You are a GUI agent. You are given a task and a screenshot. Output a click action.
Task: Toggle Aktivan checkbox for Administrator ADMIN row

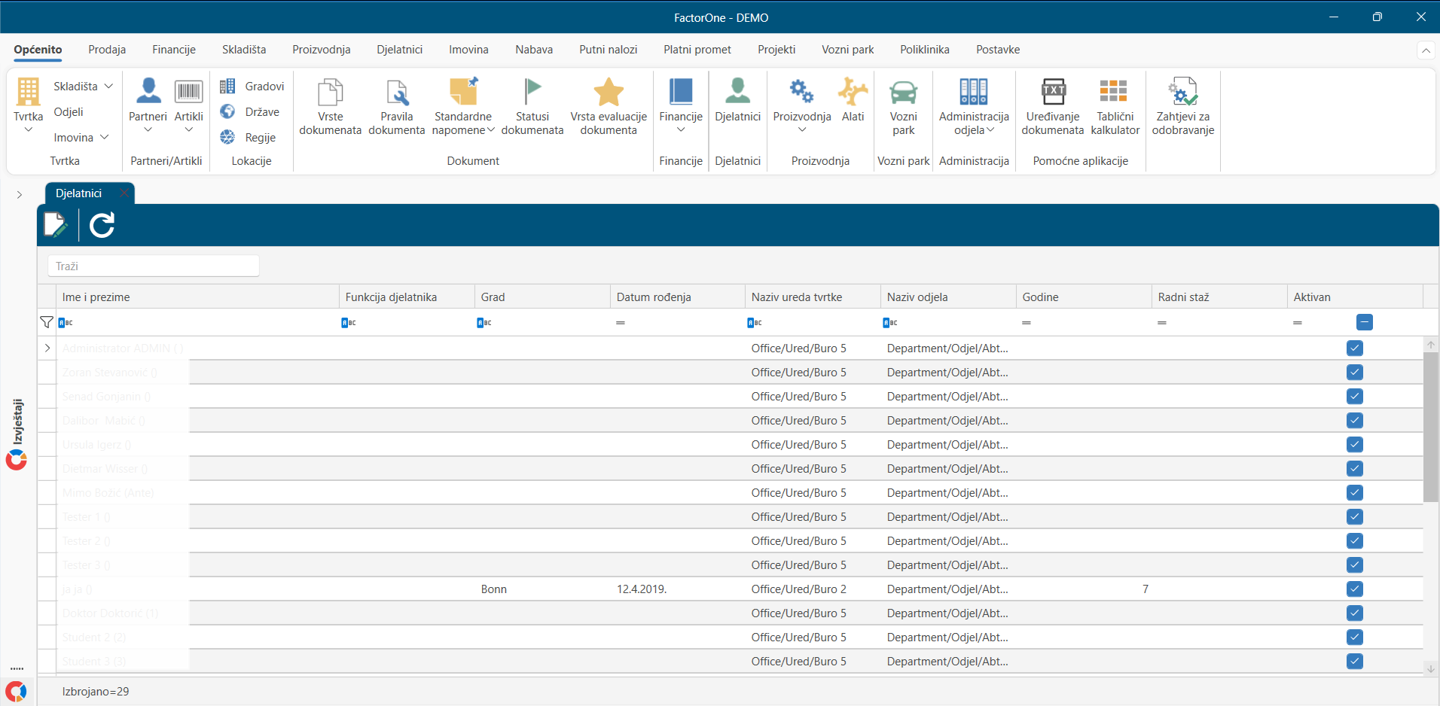1354,348
